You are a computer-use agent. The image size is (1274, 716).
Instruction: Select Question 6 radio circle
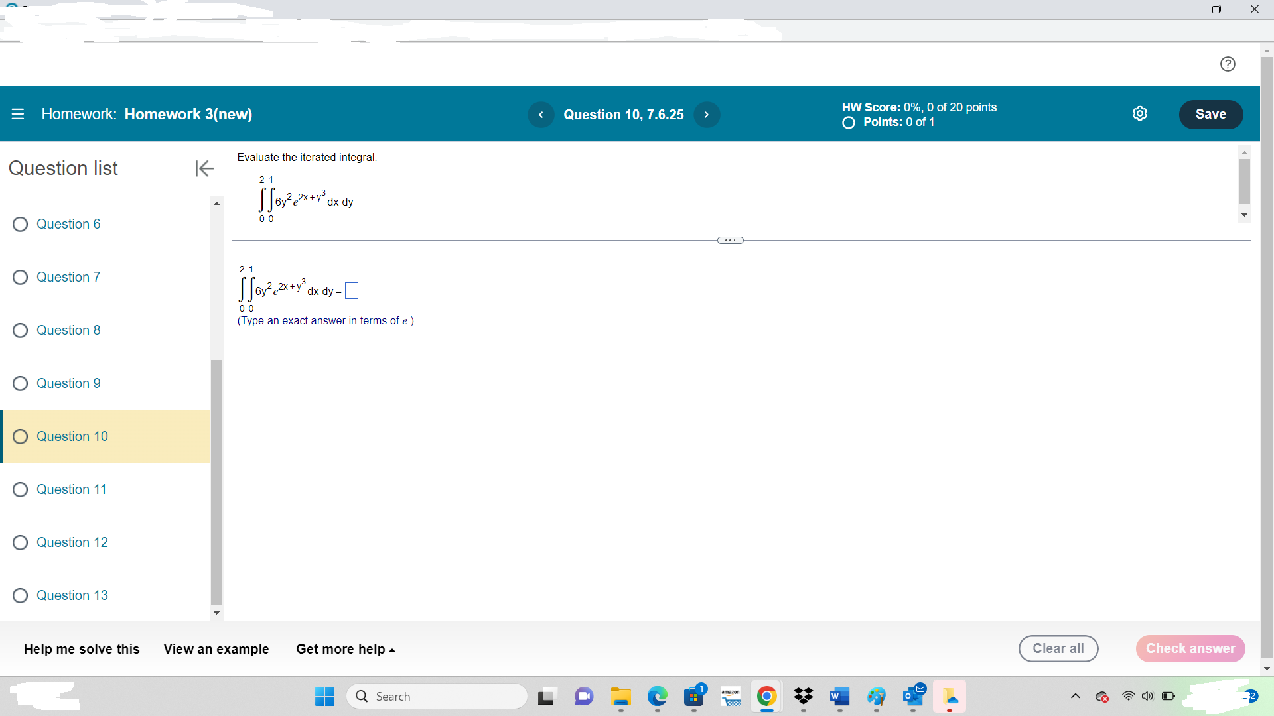tap(21, 224)
